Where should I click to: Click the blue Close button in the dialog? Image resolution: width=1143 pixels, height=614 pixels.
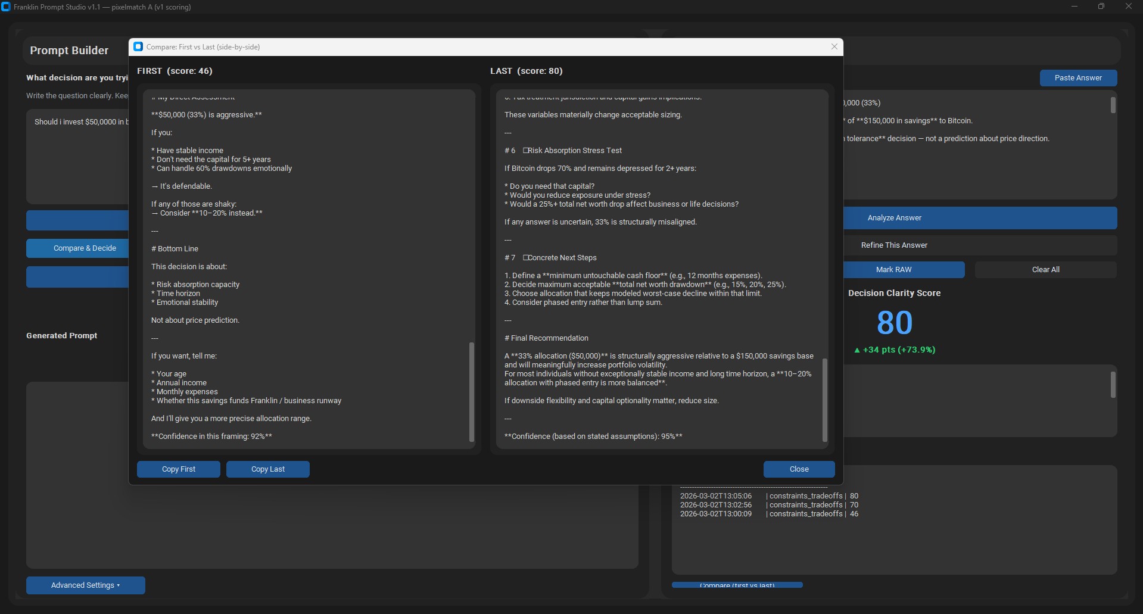tap(799, 469)
